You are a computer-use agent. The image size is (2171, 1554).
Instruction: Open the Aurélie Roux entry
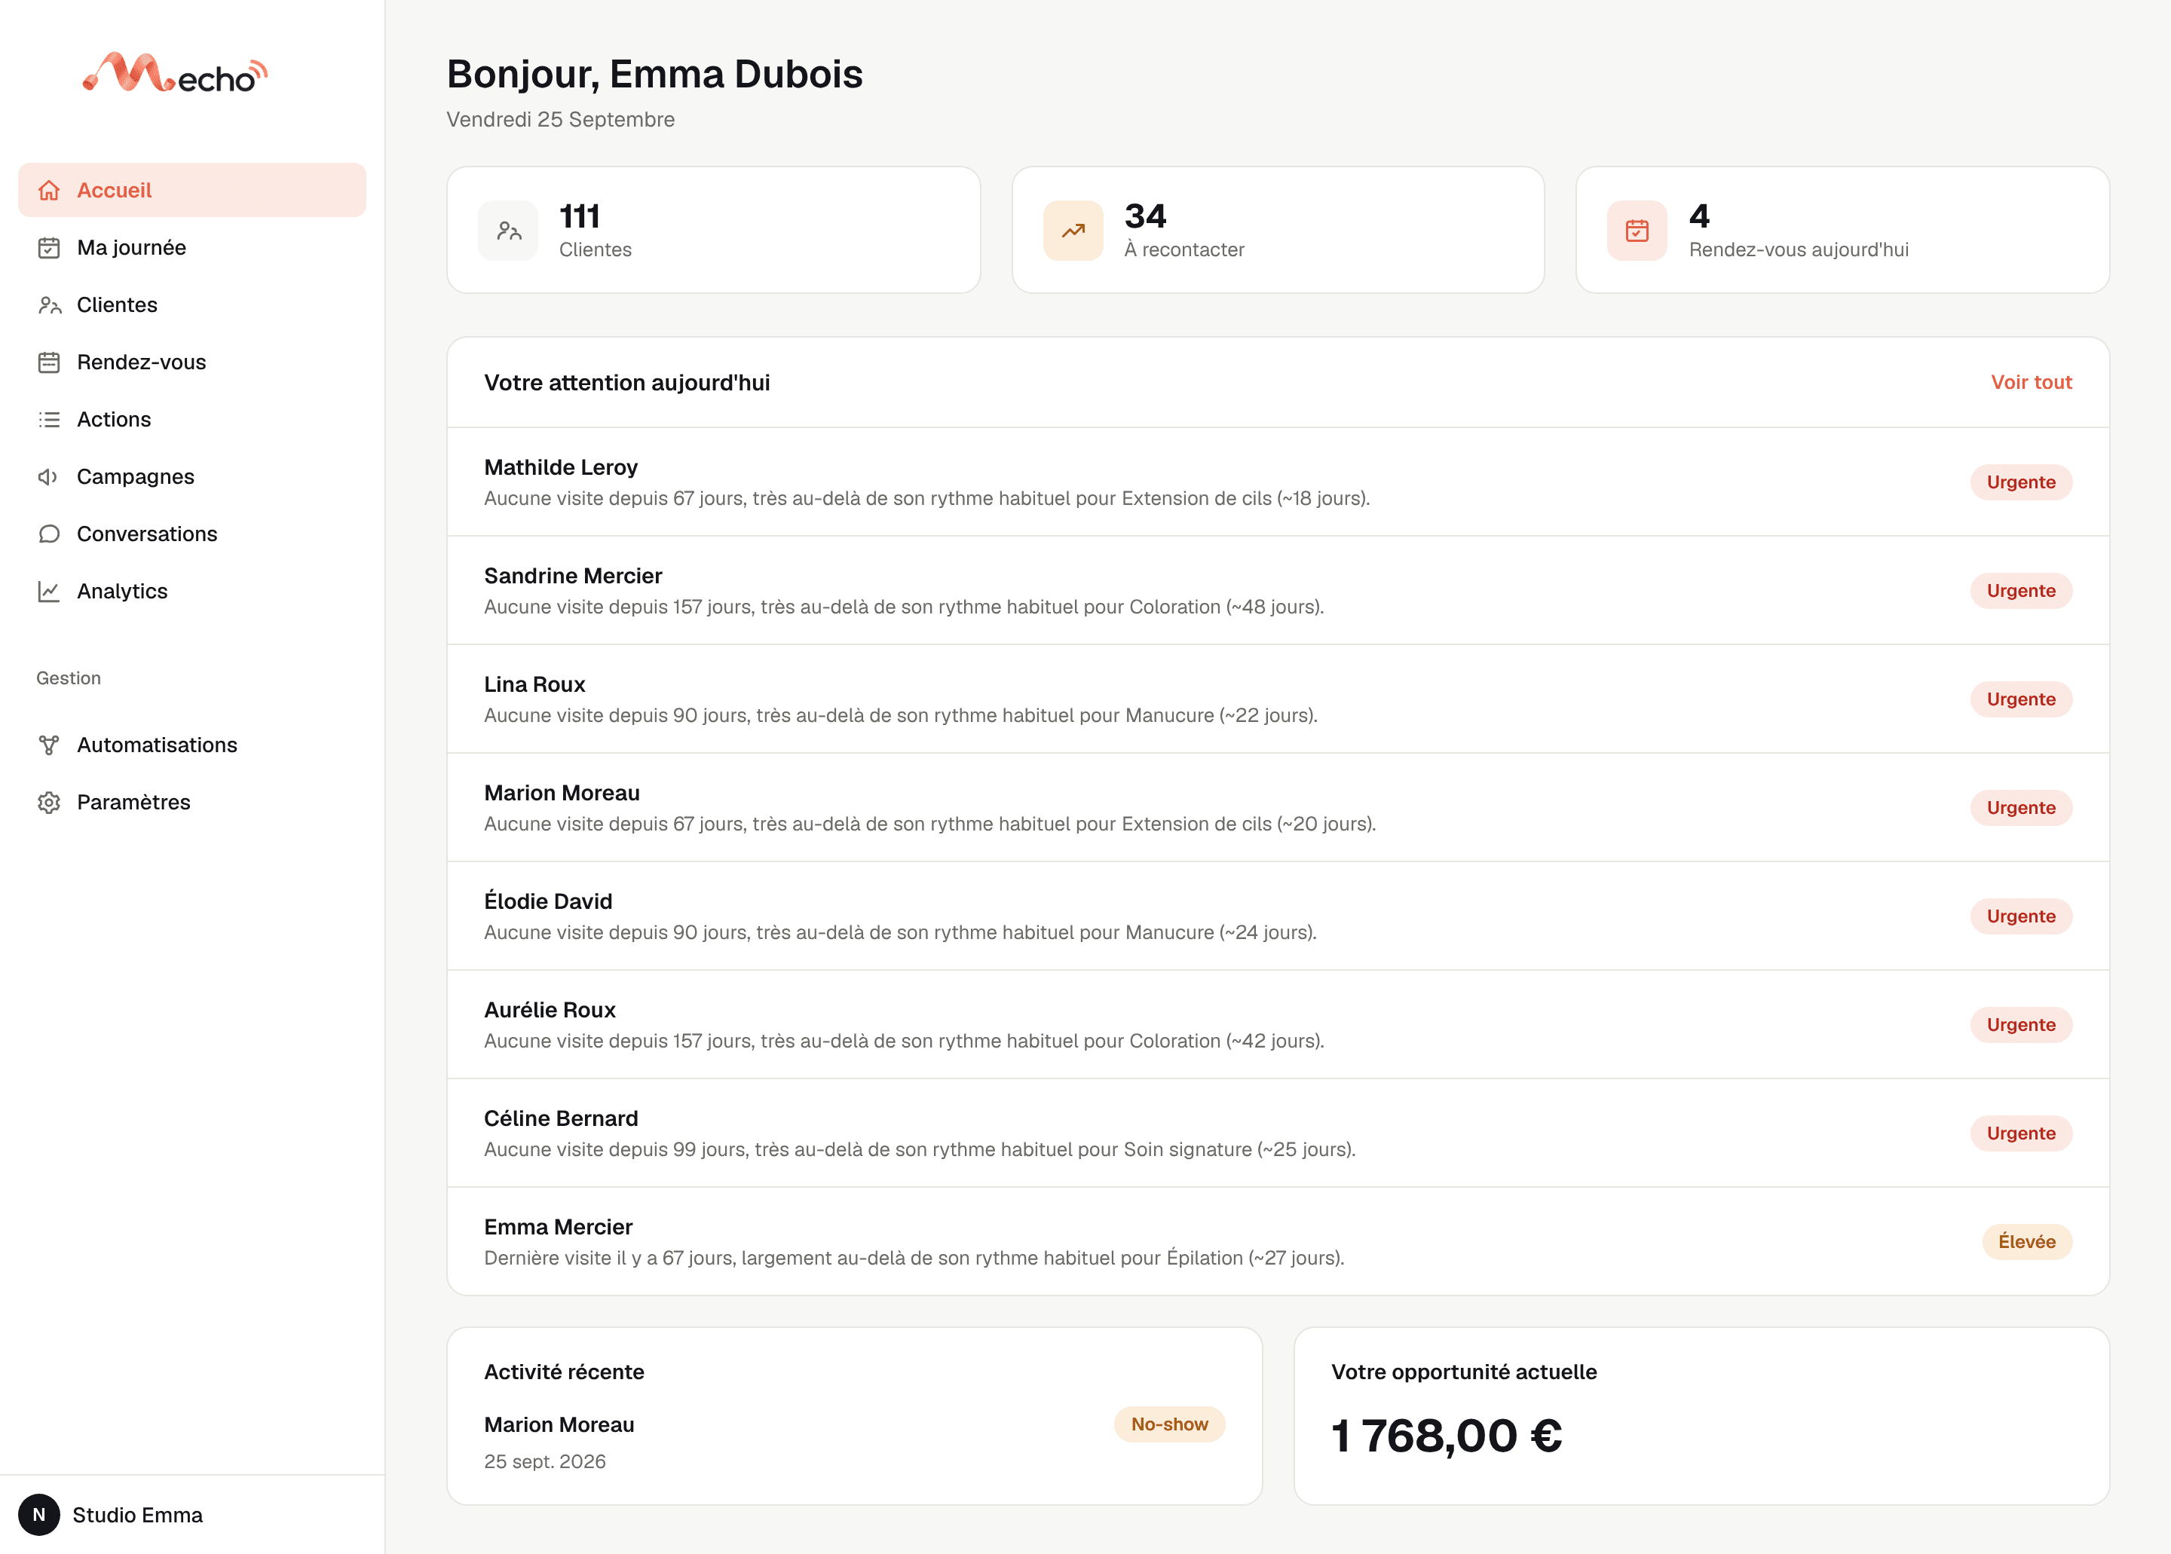pyautogui.click(x=1278, y=1025)
